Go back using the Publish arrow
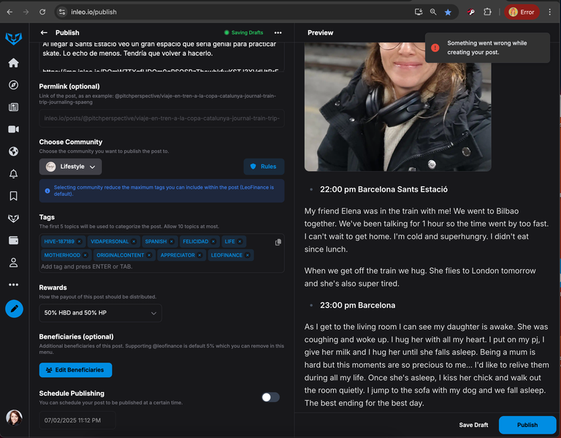Image resolution: width=561 pixels, height=438 pixels. pyautogui.click(x=44, y=33)
